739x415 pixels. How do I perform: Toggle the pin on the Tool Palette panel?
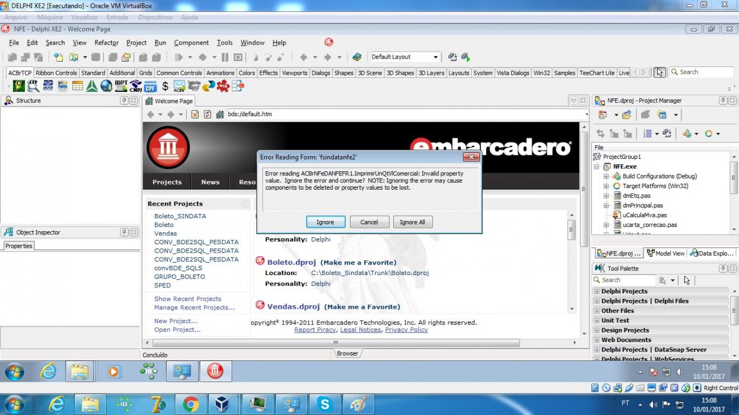[724, 269]
